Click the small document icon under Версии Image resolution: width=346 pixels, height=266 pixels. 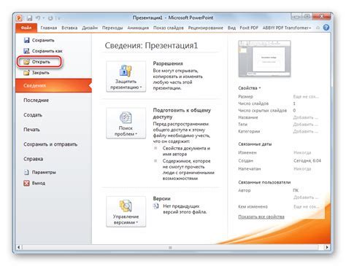155,206
